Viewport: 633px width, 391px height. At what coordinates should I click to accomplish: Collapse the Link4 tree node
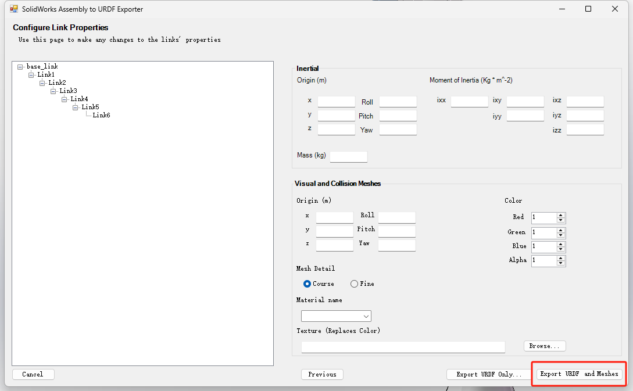click(x=64, y=99)
